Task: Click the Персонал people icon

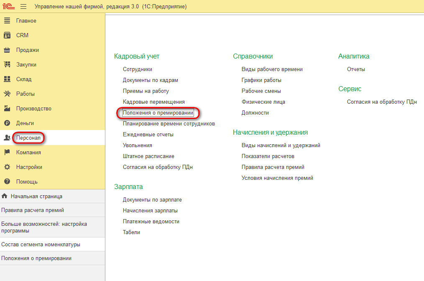Action: (x=7, y=138)
